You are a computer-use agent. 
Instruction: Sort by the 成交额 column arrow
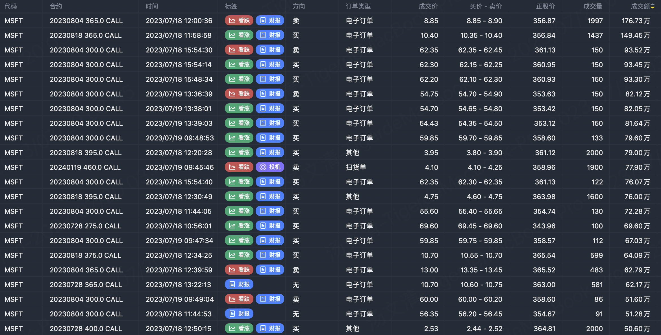tap(653, 6)
